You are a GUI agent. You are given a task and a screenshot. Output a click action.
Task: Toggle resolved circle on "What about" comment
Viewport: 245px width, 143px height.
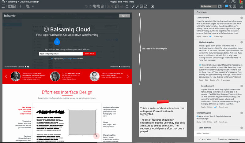pyautogui.click(x=242, y=113)
